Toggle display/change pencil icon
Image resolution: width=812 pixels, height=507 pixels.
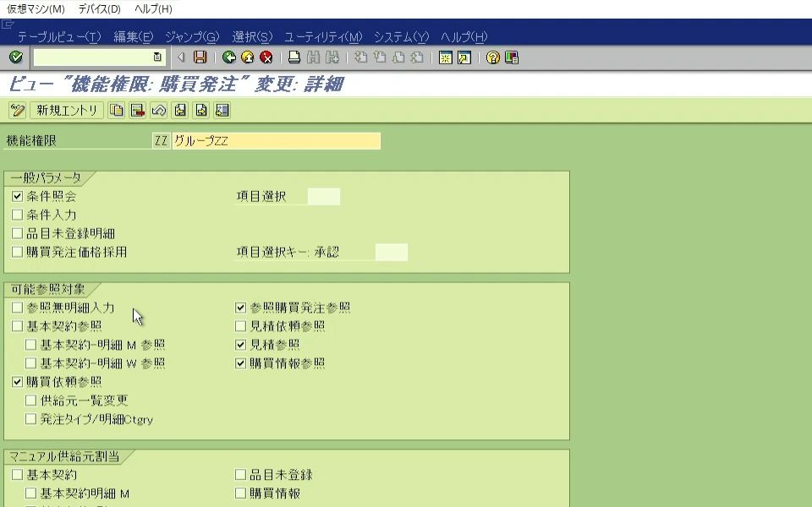pos(18,110)
